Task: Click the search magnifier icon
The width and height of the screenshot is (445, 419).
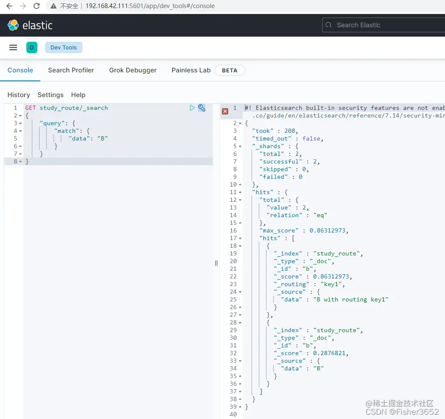Action: point(329,25)
